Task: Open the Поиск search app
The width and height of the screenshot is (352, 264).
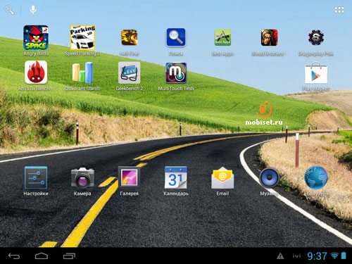Action: point(176,37)
